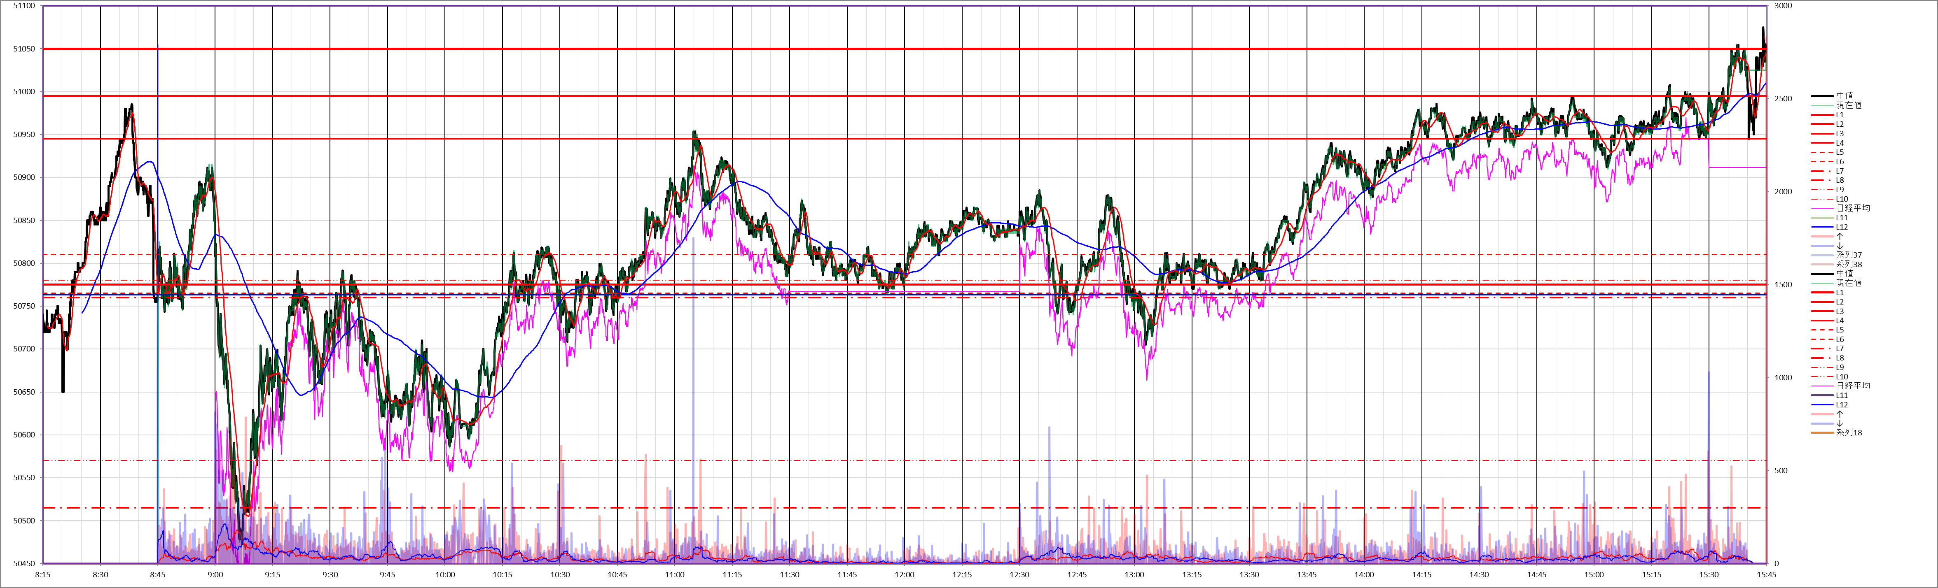Click the 3000 label on the right axis
The image size is (1938, 588).
(x=1783, y=6)
